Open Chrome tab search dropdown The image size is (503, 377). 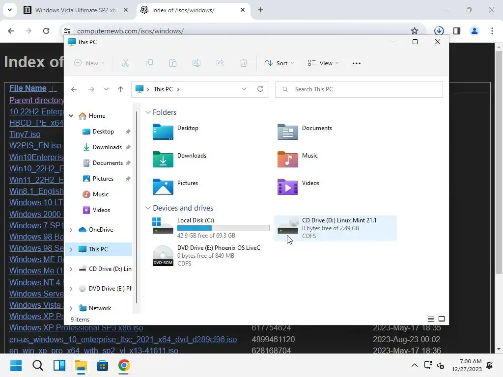[x=10, y=10]
